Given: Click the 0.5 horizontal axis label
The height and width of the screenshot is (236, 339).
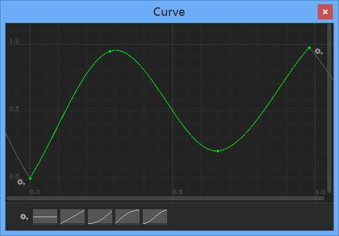Looking at the screenshot, I should coord(177,192).
